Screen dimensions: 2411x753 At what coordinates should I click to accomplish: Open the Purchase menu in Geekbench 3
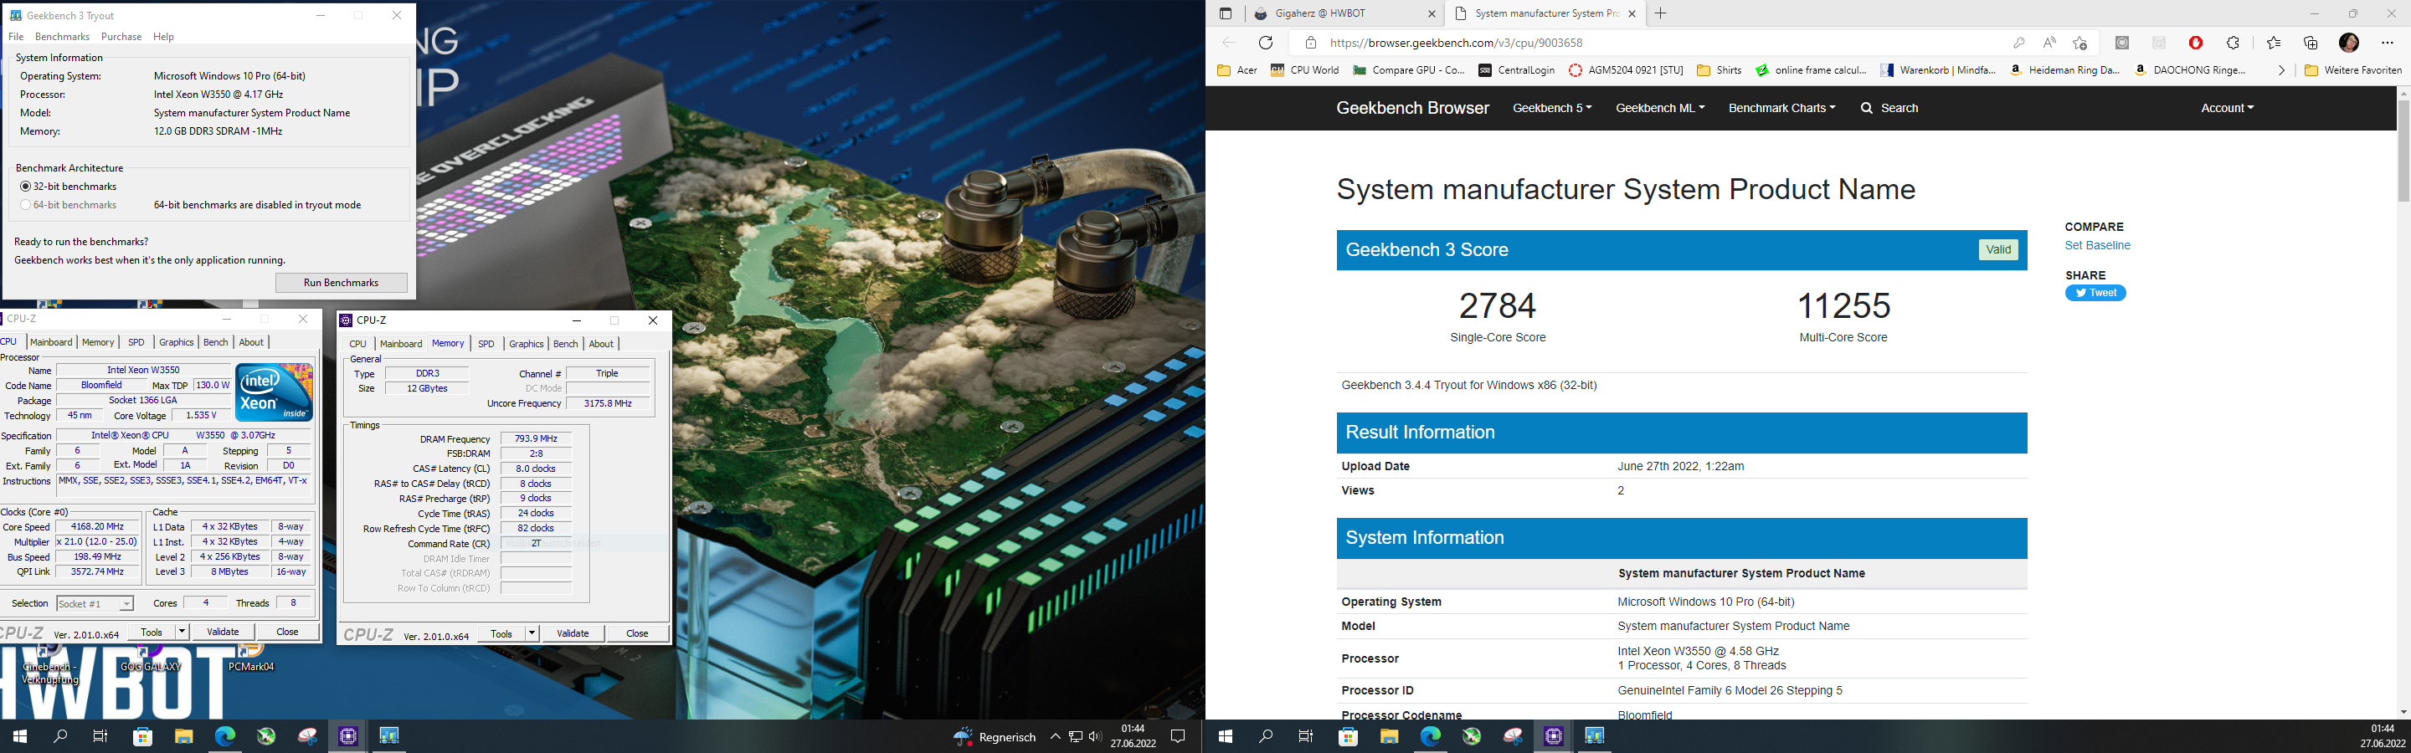point(121,37)
